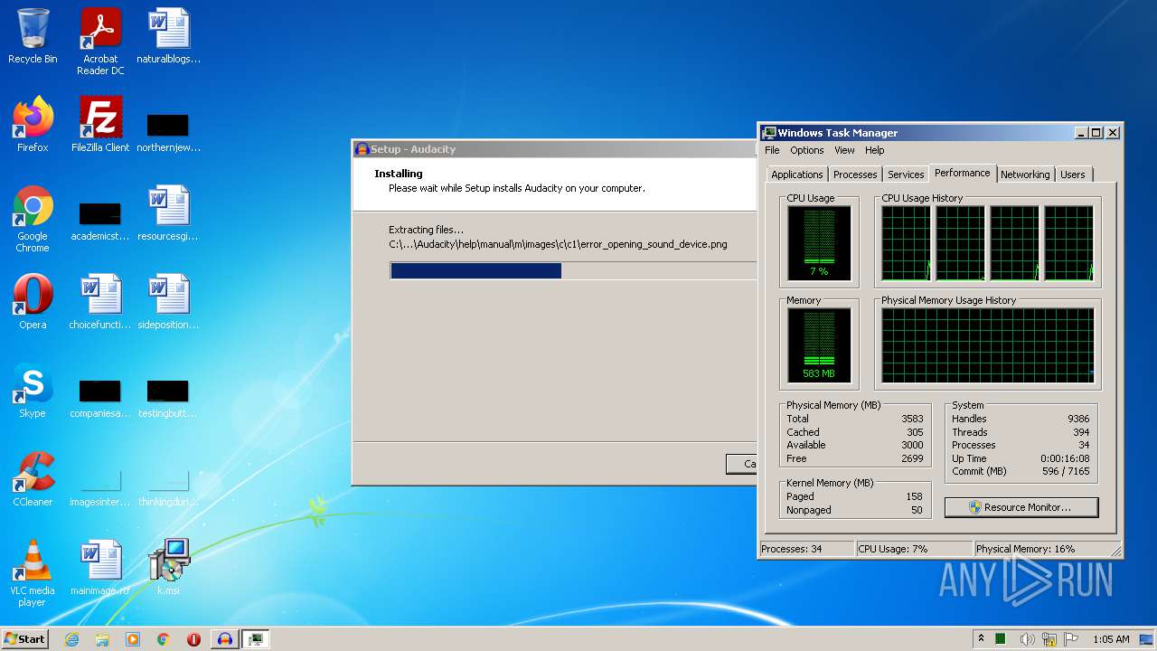Click the Physical Memory Usage History graph
The image size is (1157, 651).
tap(988, 344)
